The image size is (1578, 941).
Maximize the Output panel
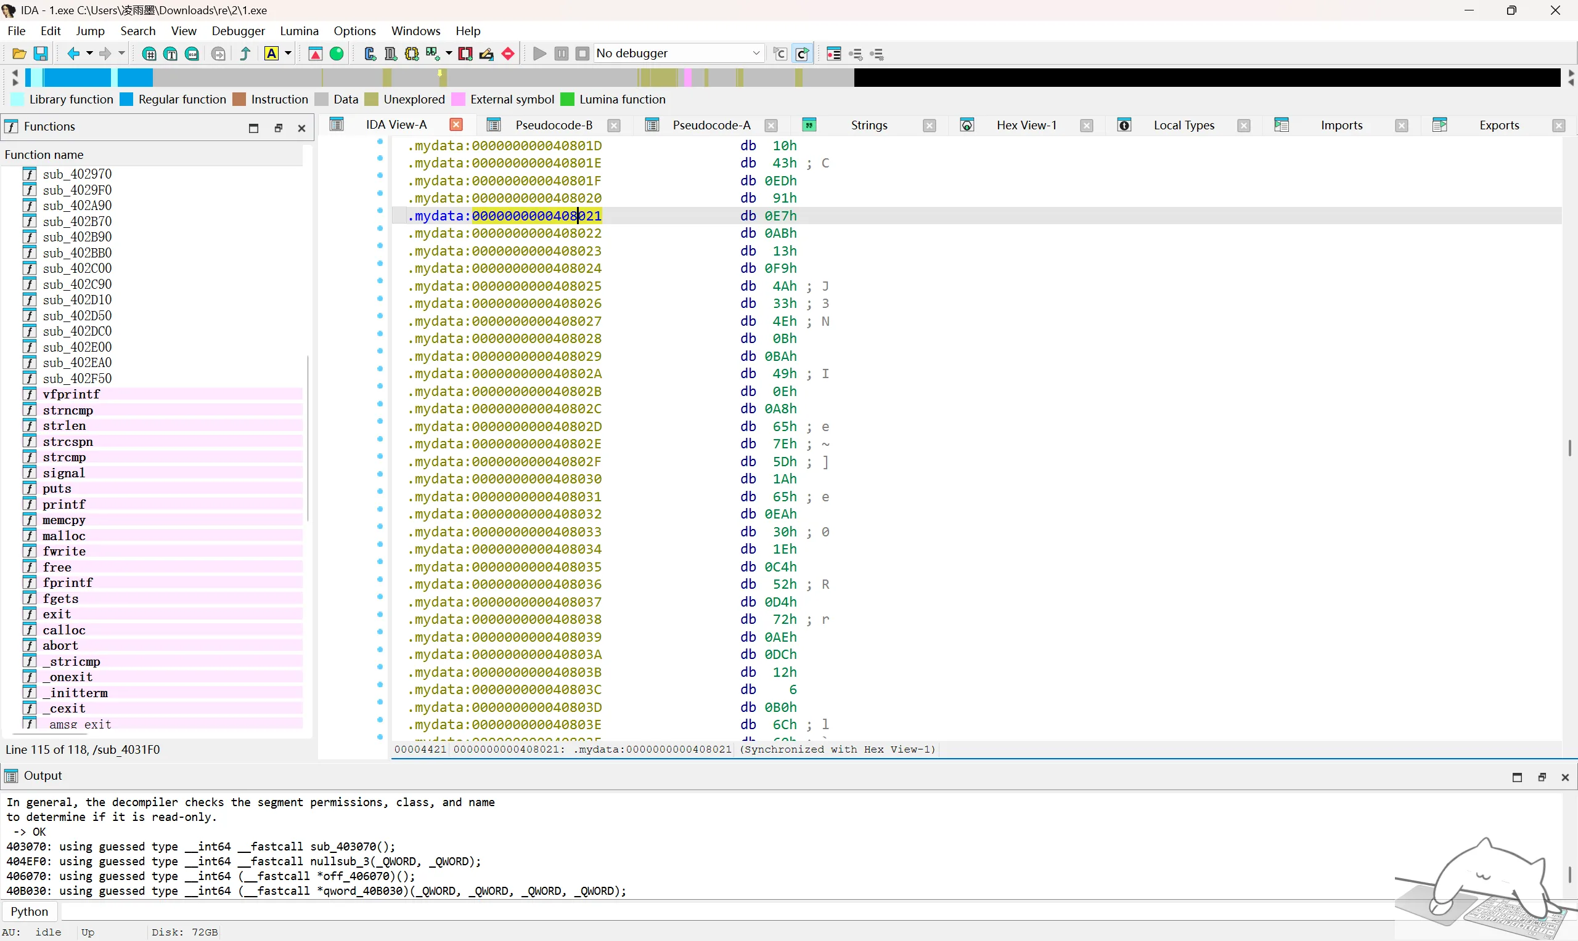[1517, 777]
